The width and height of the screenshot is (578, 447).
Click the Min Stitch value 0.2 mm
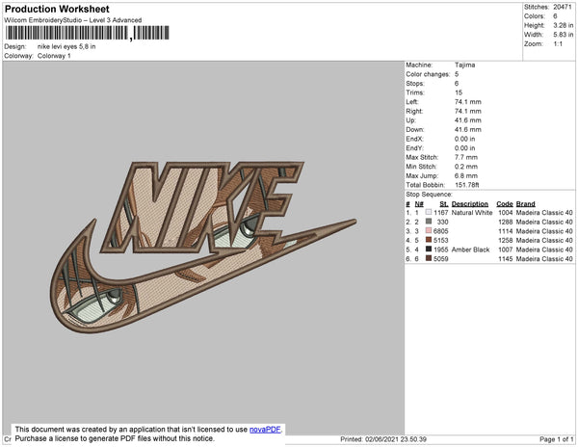(466, 167)
